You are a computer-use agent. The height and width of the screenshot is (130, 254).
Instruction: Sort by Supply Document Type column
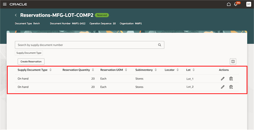[51, 70]
